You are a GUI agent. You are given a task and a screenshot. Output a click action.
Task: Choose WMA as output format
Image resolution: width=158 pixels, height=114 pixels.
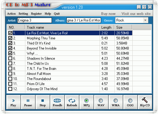click(x=116, y=101)
